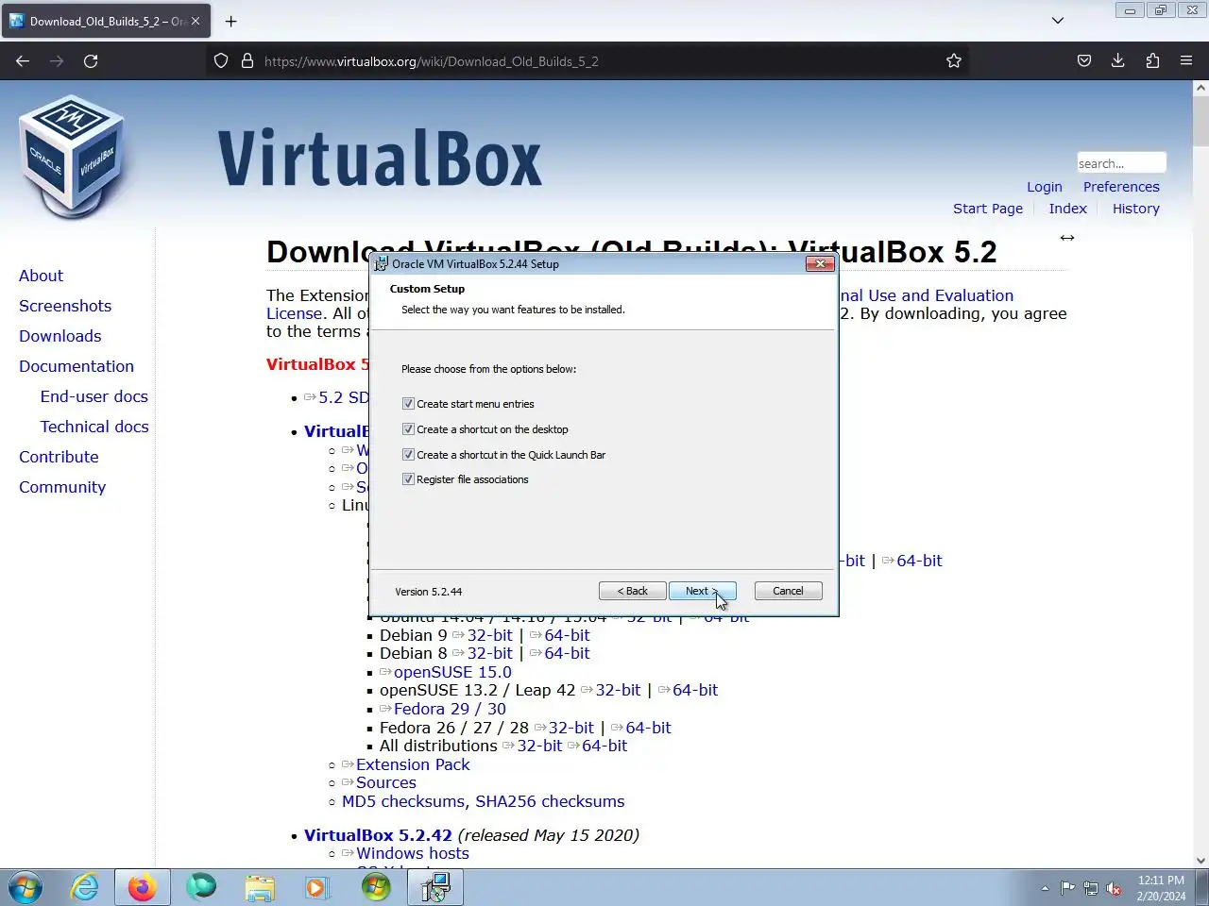The height and width of the screenshot is (906, 1209).
Task: Open the Windows Start button
Action: point(26,887)
